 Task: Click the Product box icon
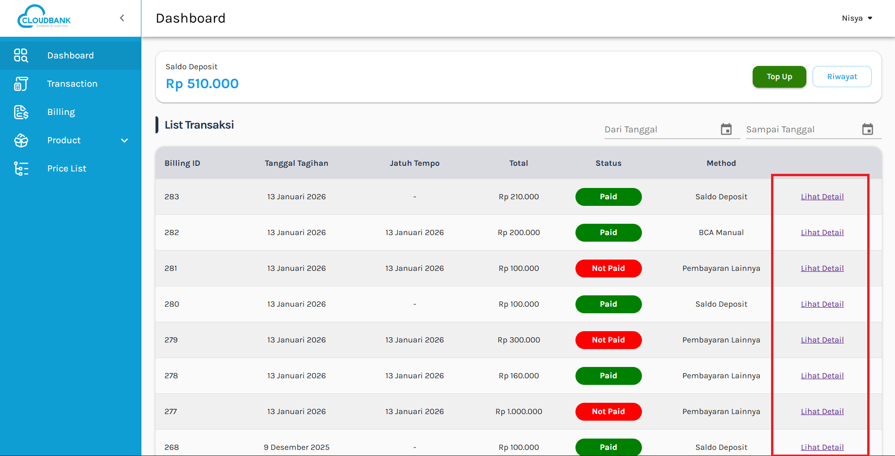[x=21, y=140]
